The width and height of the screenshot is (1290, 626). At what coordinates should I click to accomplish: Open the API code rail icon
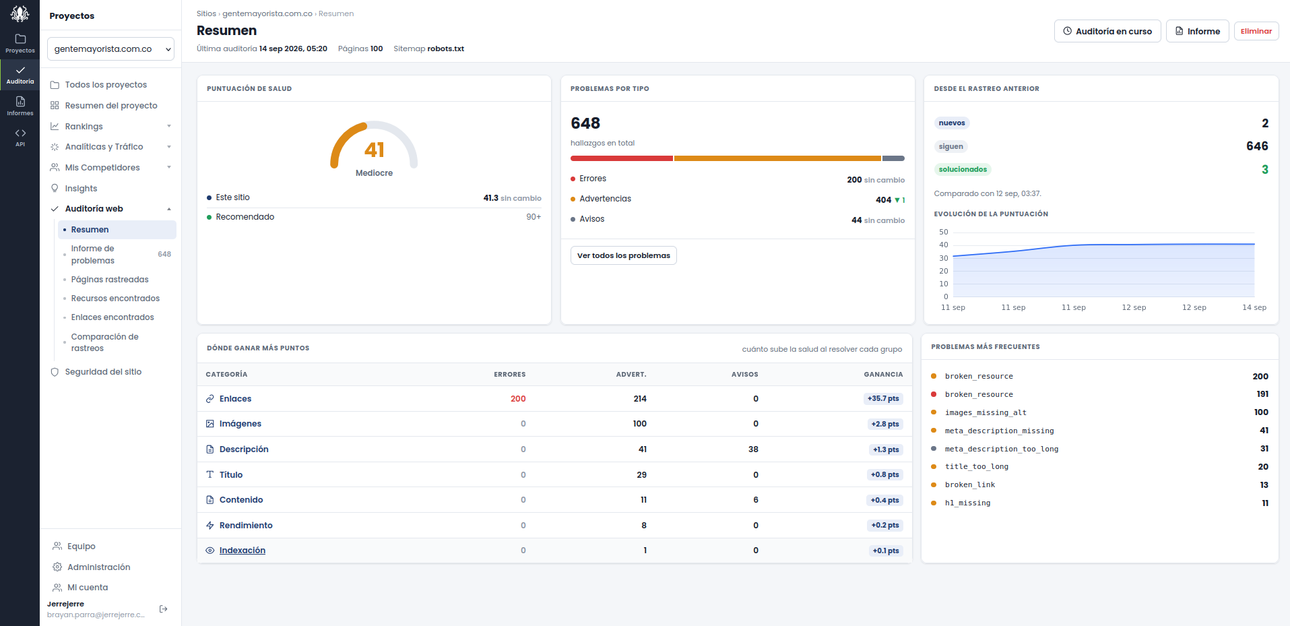point(20,137)
